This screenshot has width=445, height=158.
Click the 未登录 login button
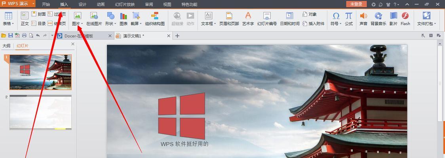pos(356,4)
